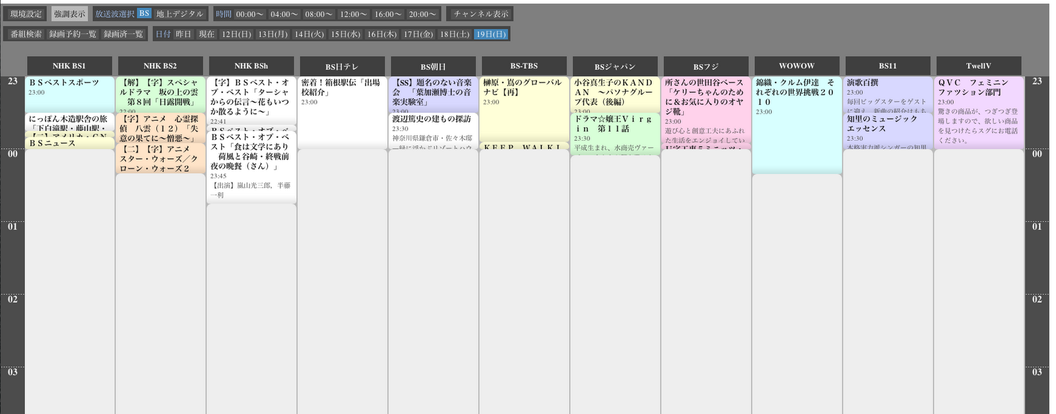Go to 昨日 yesterday's listings
The image size is (1056, 414).
click(x=183, y=34)
